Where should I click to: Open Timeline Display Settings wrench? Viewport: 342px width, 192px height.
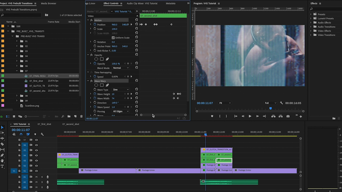click(42, 134)
